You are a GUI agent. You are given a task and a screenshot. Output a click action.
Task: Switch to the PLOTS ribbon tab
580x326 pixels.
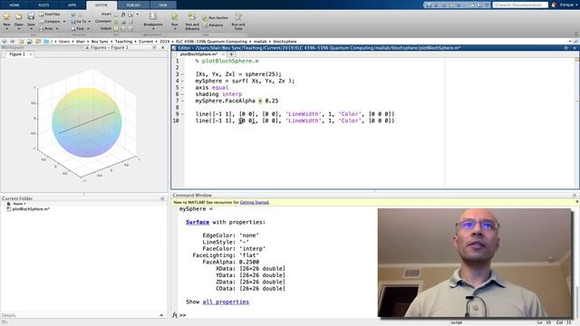[43, 5]
